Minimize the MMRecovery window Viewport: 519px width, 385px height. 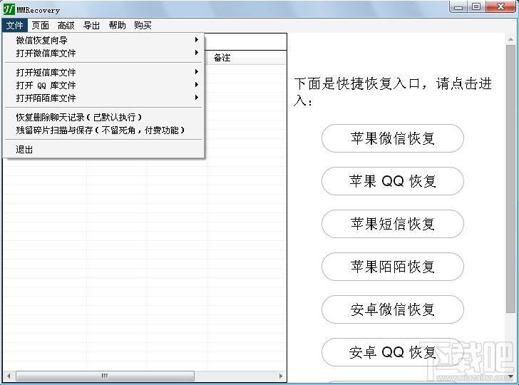tap(458, 7)
